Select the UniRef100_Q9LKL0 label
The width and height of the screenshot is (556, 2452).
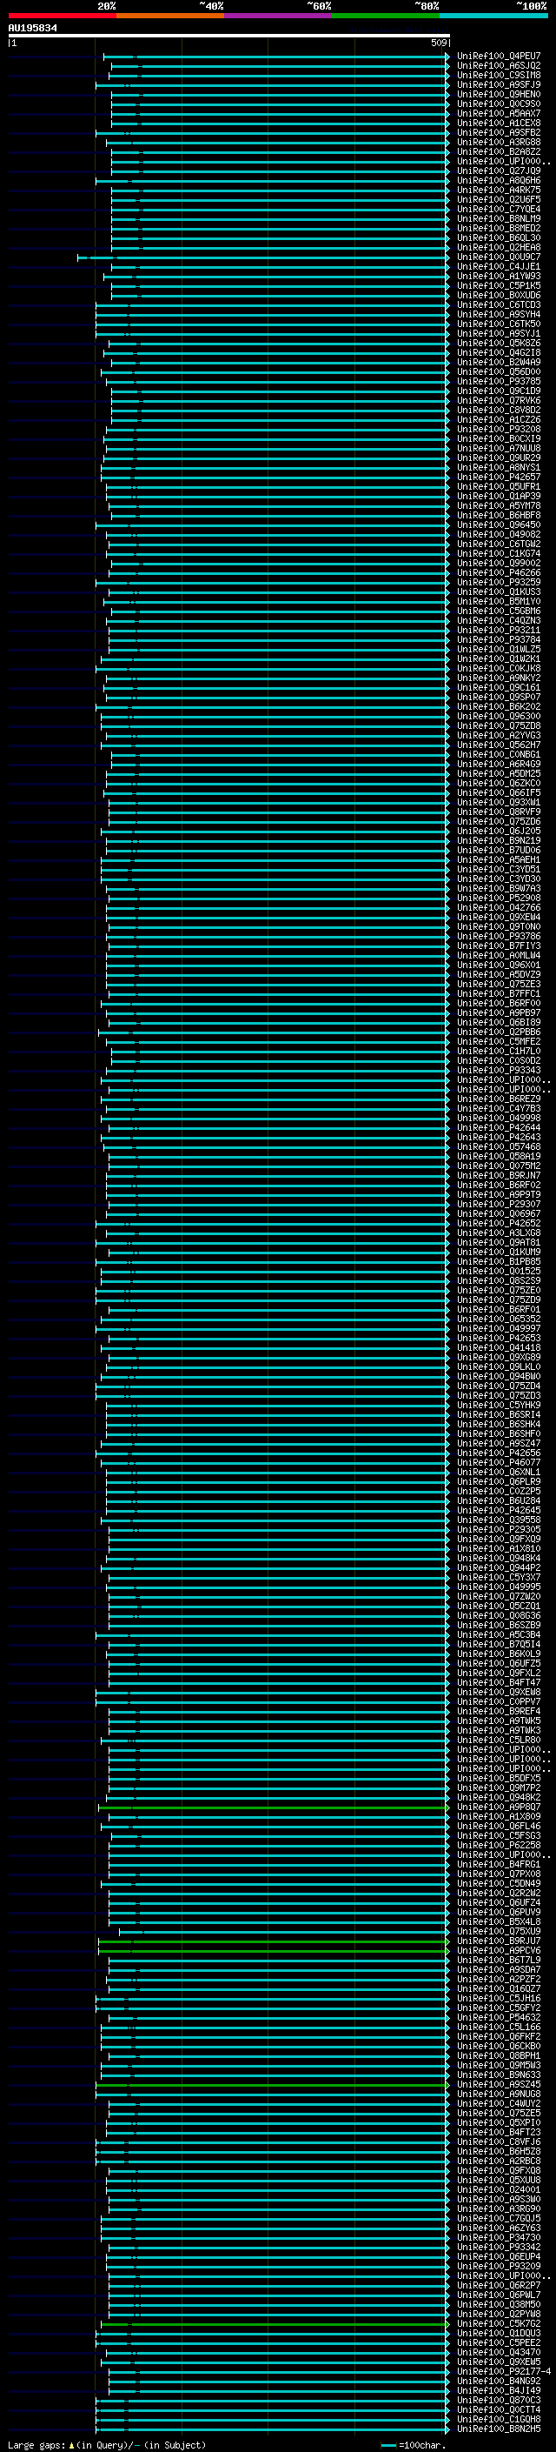pyautogui.click(x=499, y=1366)
